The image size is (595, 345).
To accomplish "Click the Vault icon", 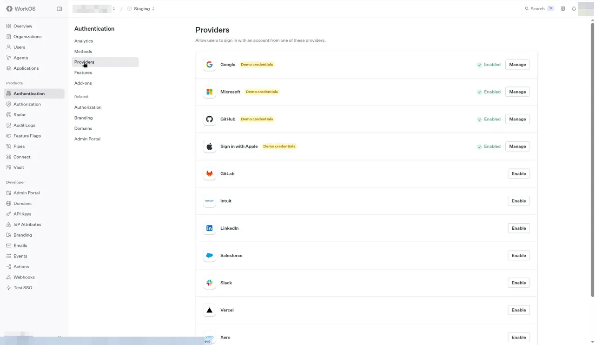I will (9, 167).
